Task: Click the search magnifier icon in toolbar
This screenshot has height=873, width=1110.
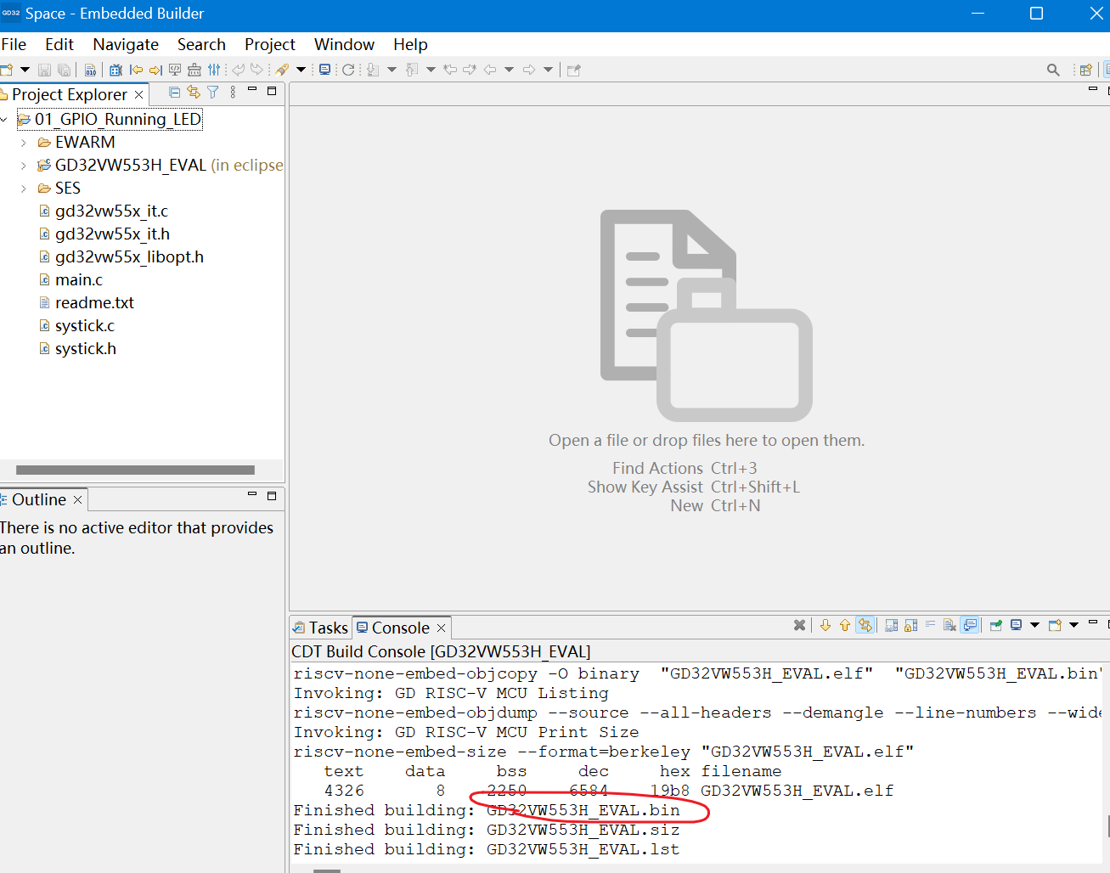Action: pos(1053,70)
